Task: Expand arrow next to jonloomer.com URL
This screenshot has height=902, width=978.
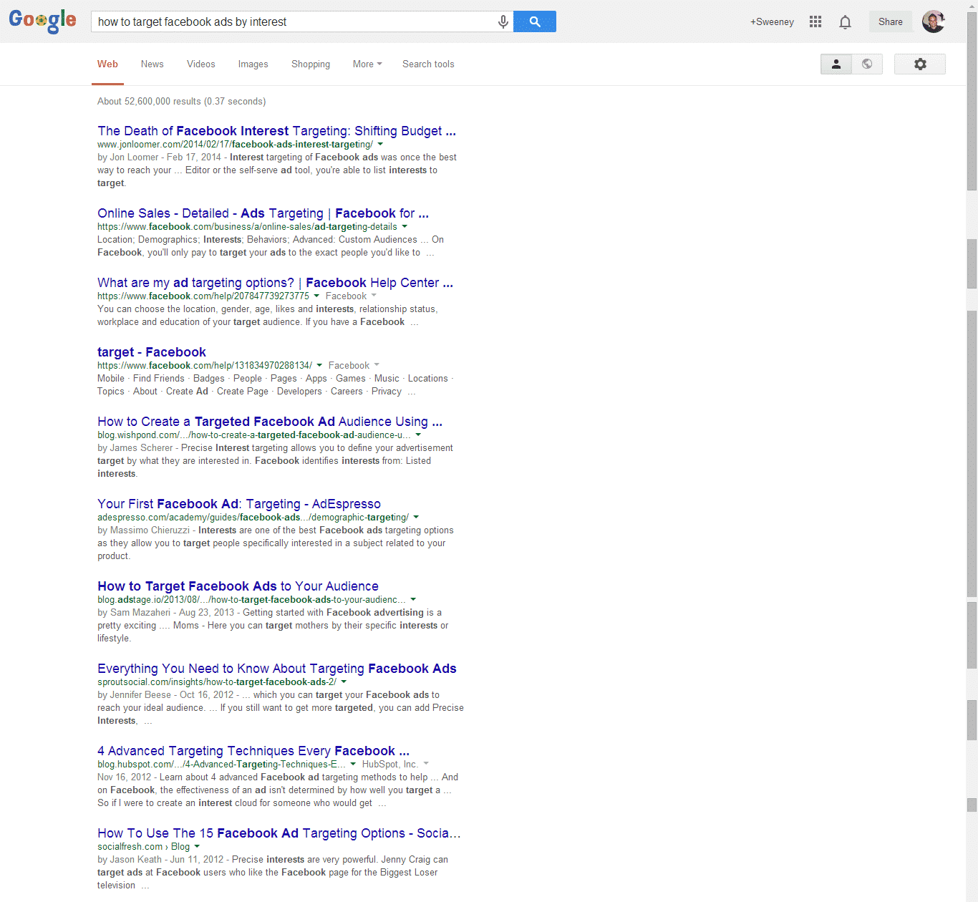Action: click(380, 145)
